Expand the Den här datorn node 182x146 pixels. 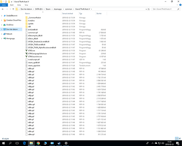point(2,29)
